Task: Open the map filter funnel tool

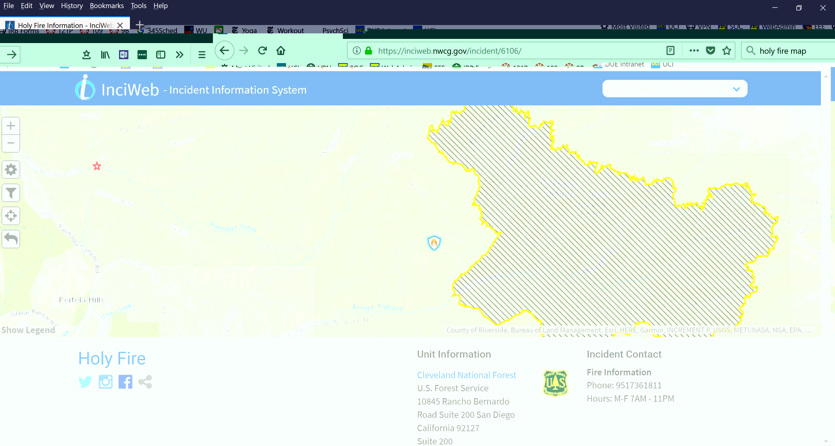Action: pos(11,193)
